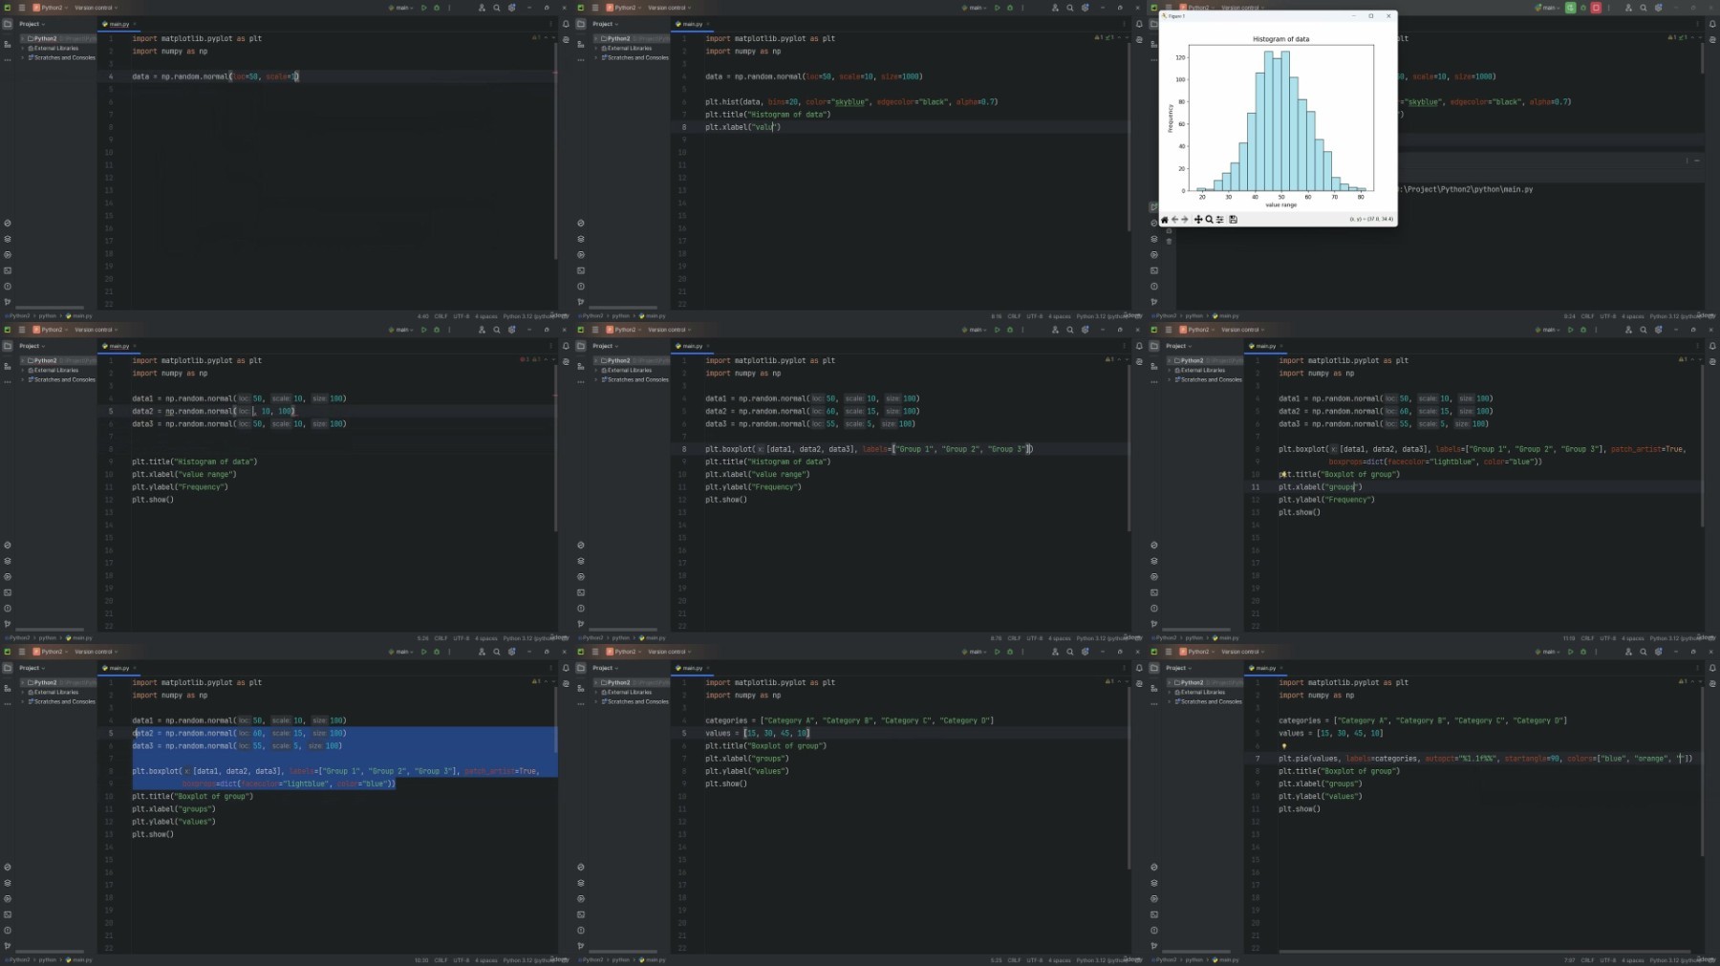Click plt.show() line in middle-right editor
The height and width of the screenshot is (966, 1720).
coord(1300,512)
